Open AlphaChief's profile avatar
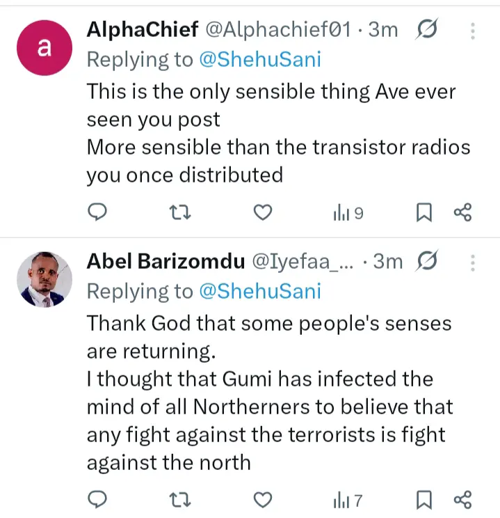Image resolution: width=500 pixels, height=518 pixels. [x=45, y=47]
